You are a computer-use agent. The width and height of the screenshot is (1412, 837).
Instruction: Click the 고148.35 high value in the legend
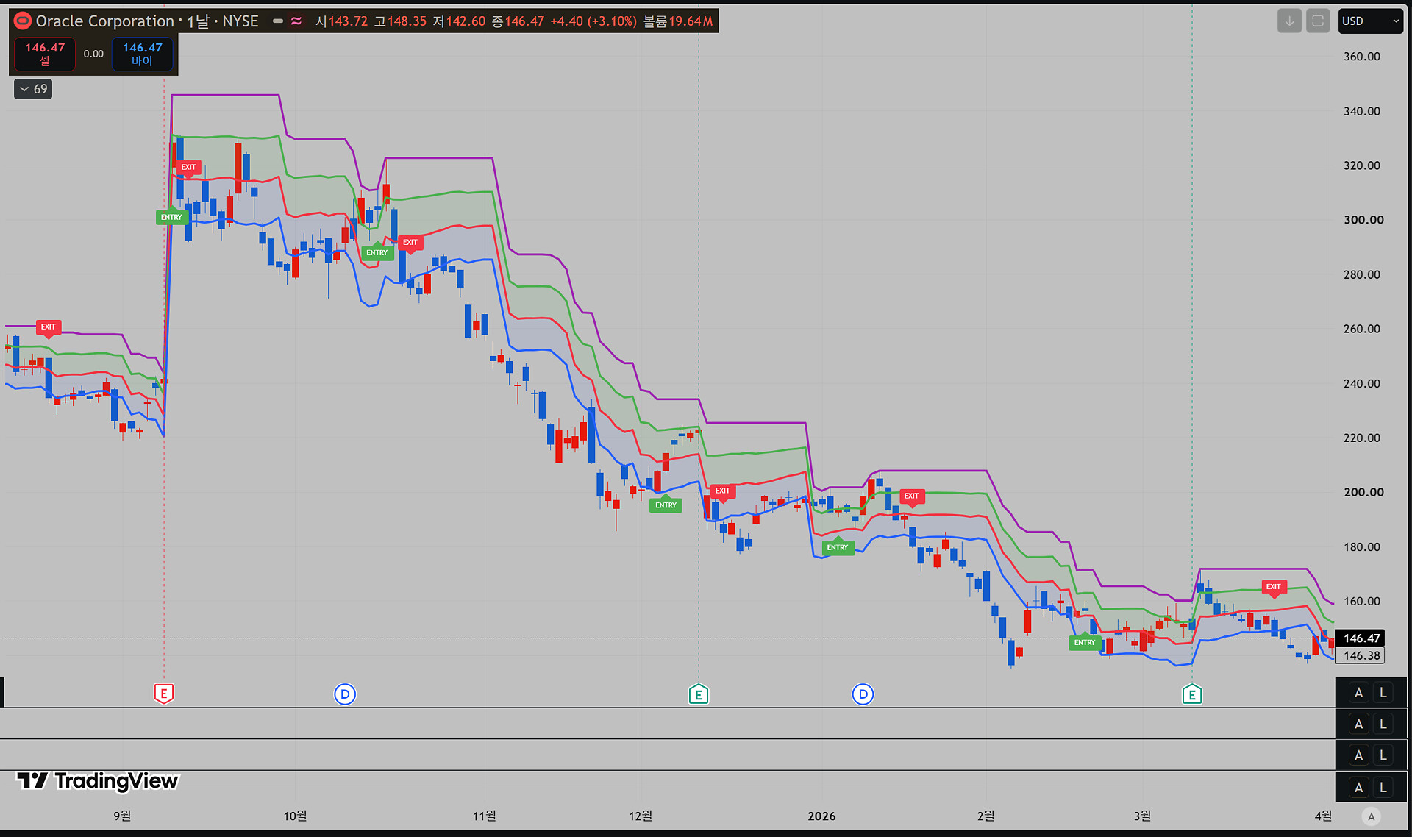click(x=400, y=21)
